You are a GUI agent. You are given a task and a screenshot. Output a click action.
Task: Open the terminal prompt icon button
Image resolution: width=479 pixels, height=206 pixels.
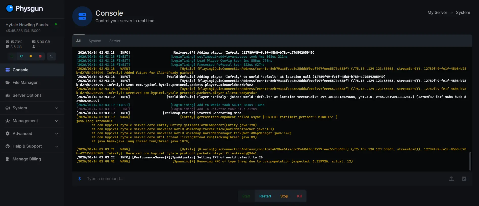(x=52, y=56)
